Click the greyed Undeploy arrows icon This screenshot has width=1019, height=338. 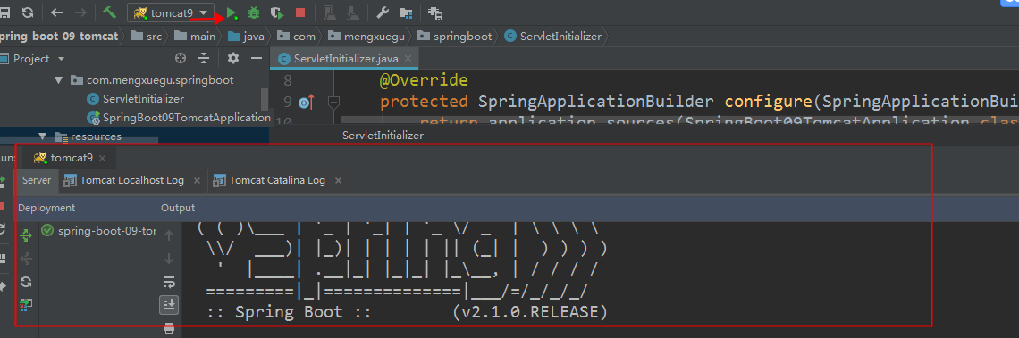26,259
